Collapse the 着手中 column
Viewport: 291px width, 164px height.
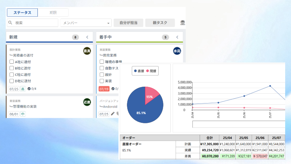click(x=177, y=37)
